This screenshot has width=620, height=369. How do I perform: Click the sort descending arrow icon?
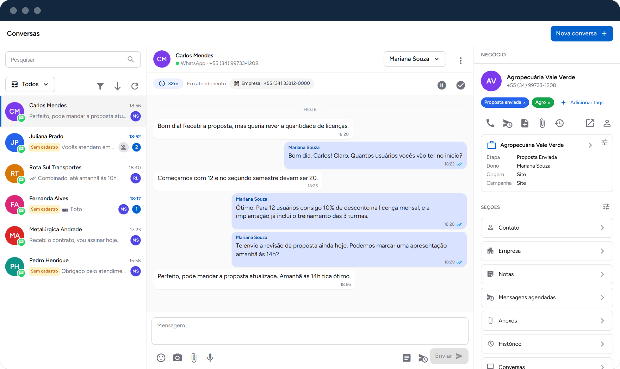point(118,86)
